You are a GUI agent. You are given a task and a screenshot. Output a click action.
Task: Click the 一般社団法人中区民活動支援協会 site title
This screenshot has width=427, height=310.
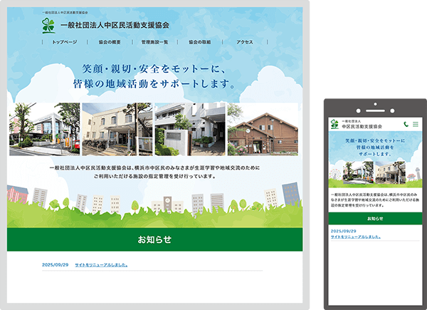click(x=115, y=26)
